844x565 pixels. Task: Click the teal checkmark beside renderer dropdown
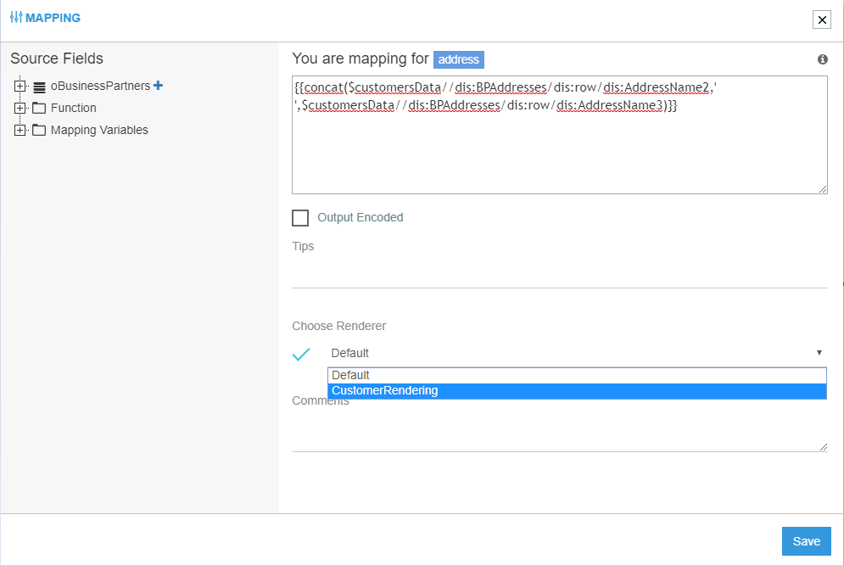[301, 354]
